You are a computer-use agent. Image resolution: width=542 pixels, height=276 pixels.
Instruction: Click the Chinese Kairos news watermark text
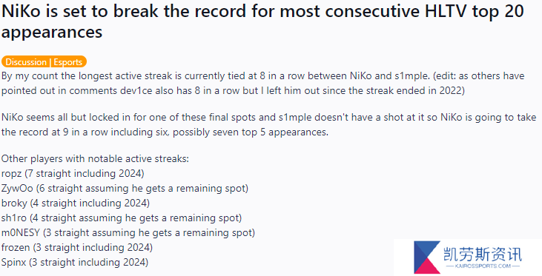coord(483,254)
